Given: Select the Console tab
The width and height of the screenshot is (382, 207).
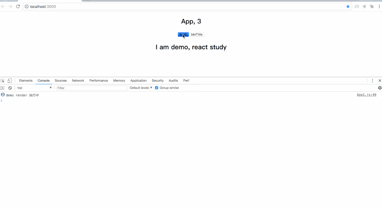Looking at the screenshot, I should pos(44,81).
